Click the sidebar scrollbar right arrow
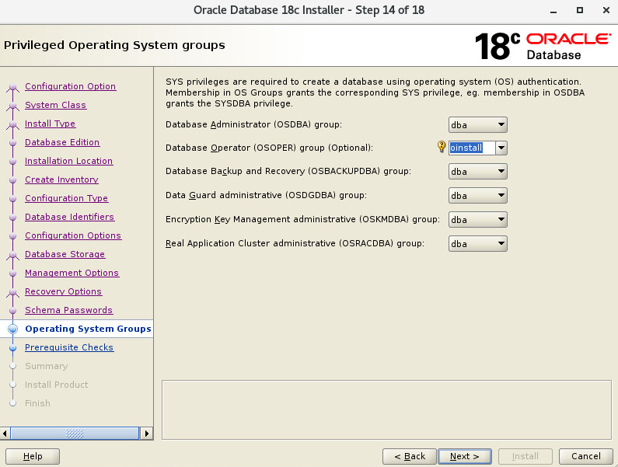 pyautogui.click(x=147, y=434)
